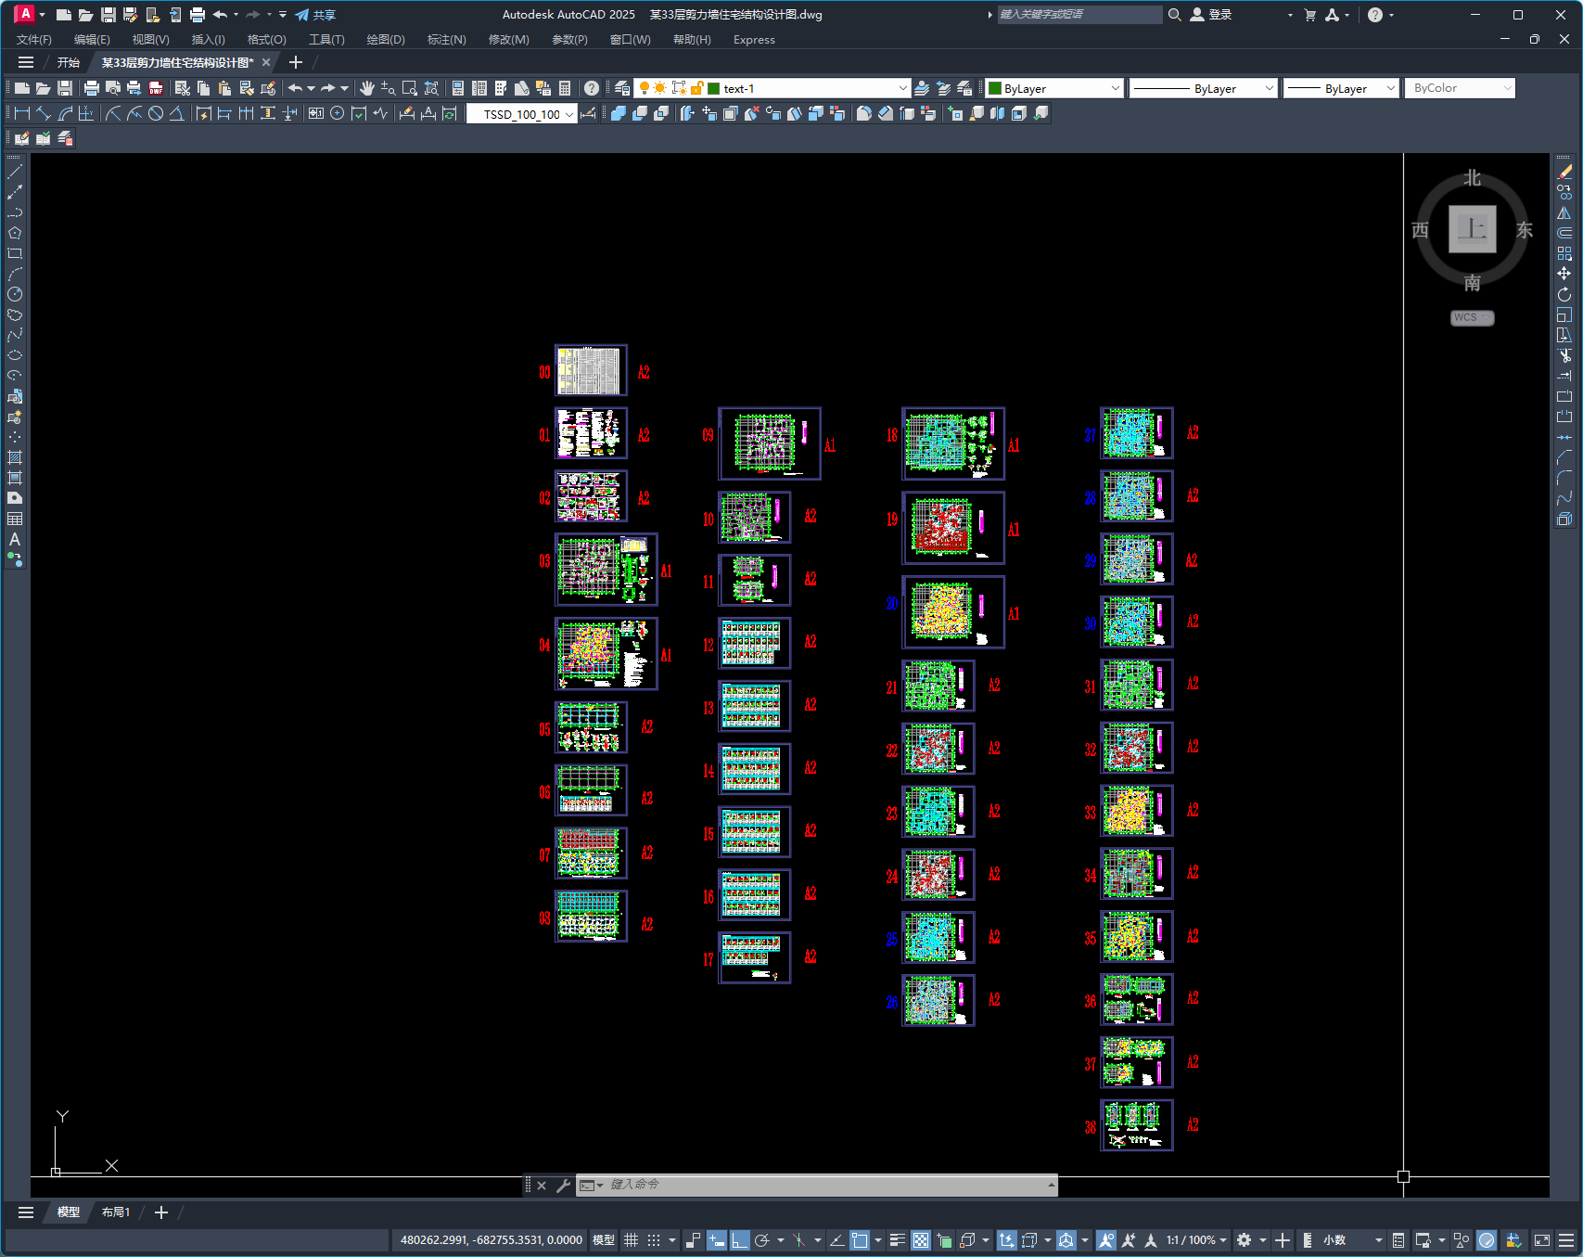Open the 绘图(D) menu

(x=386, y=40)
